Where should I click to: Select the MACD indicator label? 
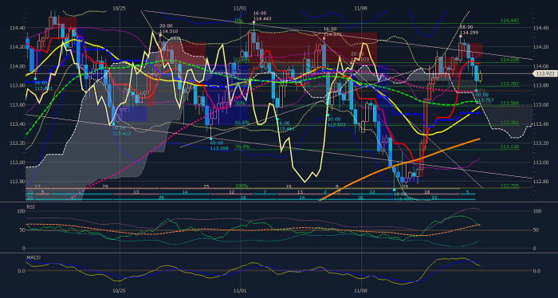[x=33, y=257]
